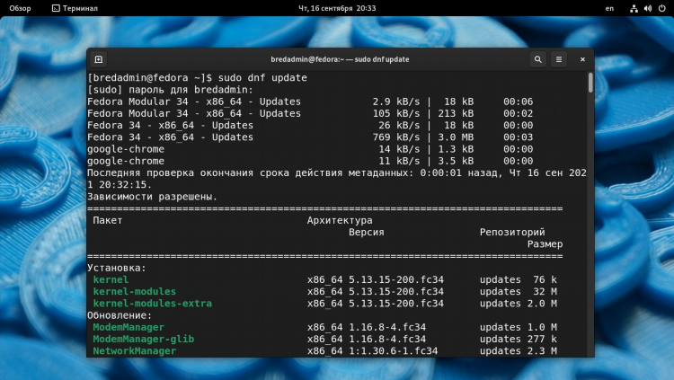
Task: Click the '105 kB/s' download speed
Action: pyautogui.click(x=396, y=113)
